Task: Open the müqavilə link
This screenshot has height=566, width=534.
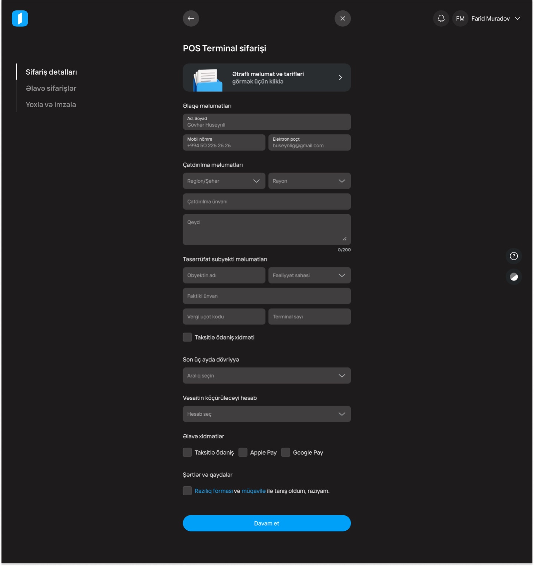Action: (253, 491)
